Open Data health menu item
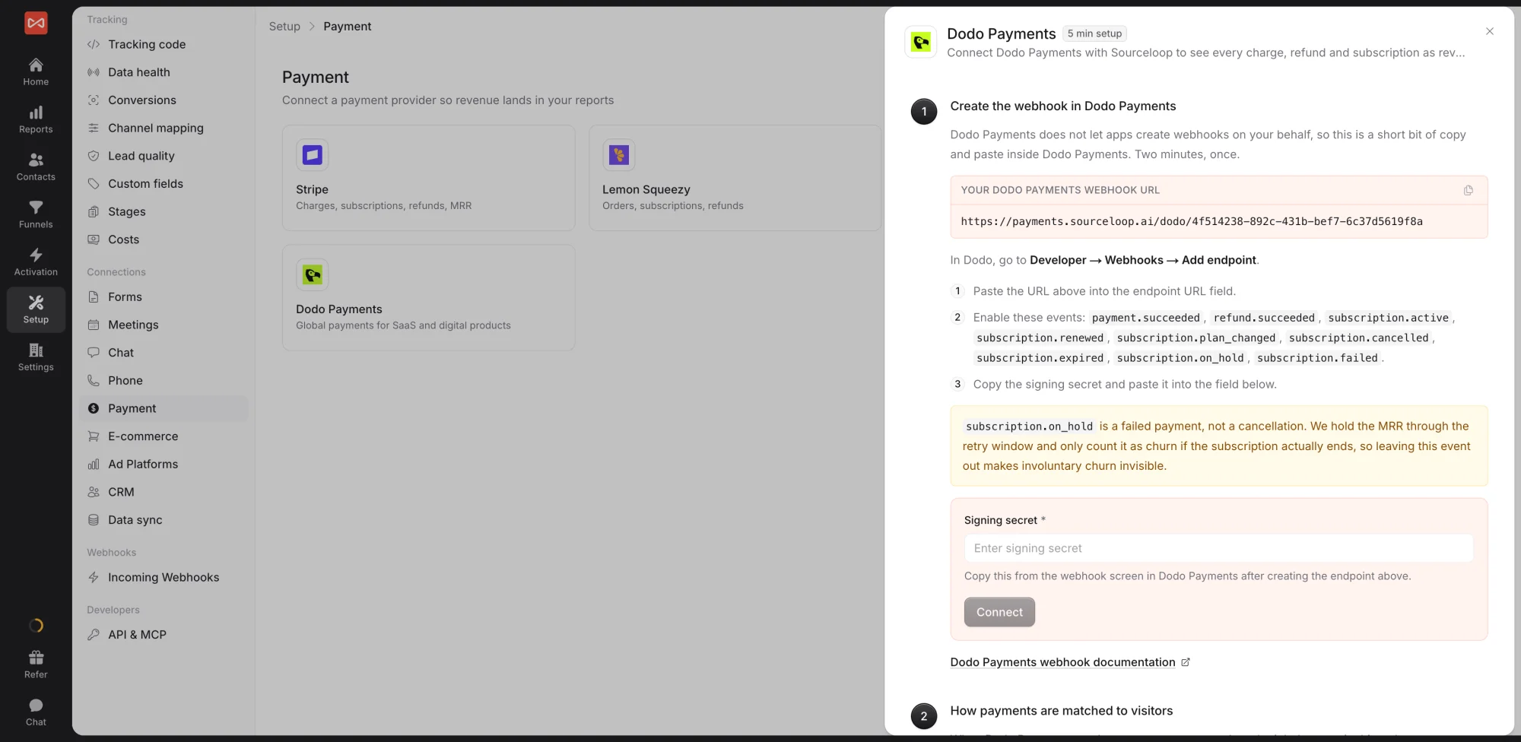1521x742 pixels. pos(164,72)
